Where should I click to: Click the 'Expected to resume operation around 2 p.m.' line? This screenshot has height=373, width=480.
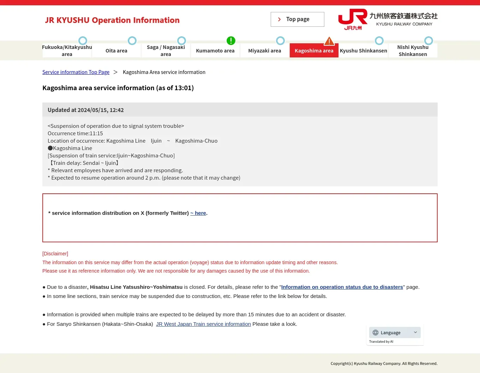(x=144, y=178)
